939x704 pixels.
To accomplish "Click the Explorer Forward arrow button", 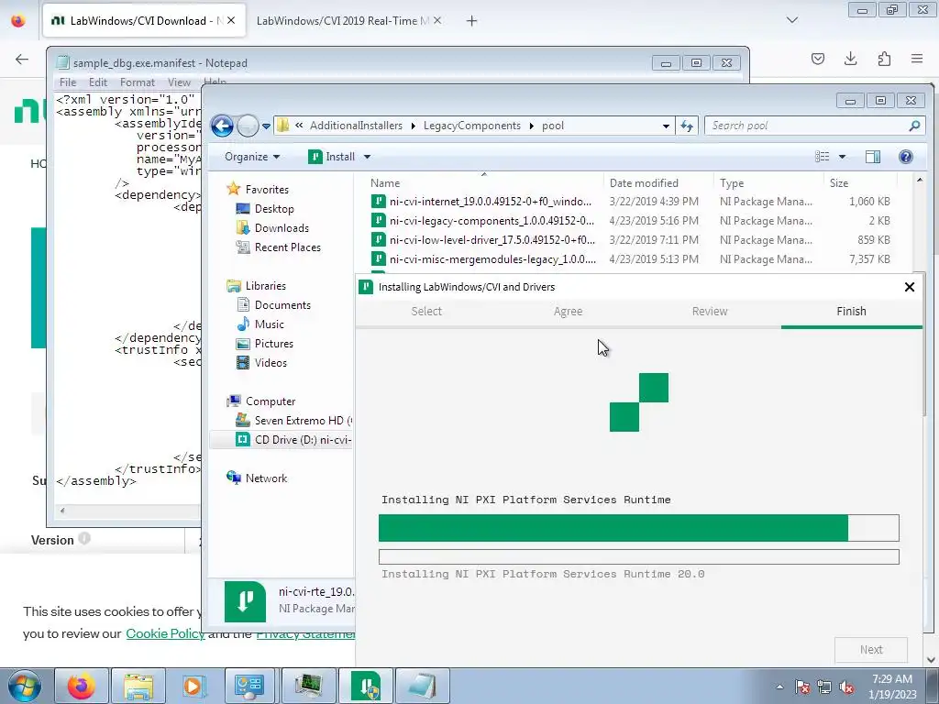I will pos(248,126).
